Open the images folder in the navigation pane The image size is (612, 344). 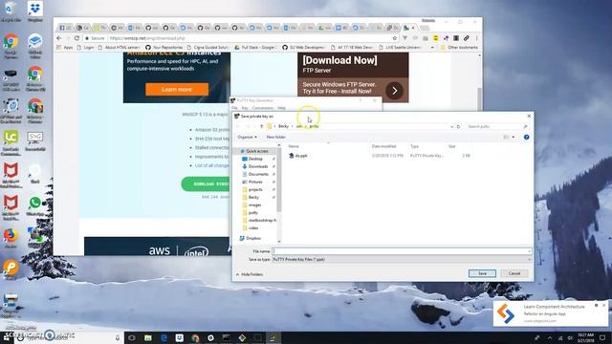(254, 204)
